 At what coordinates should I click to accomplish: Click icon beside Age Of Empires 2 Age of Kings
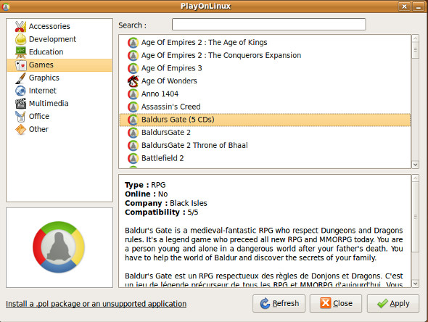coord(133,43)
